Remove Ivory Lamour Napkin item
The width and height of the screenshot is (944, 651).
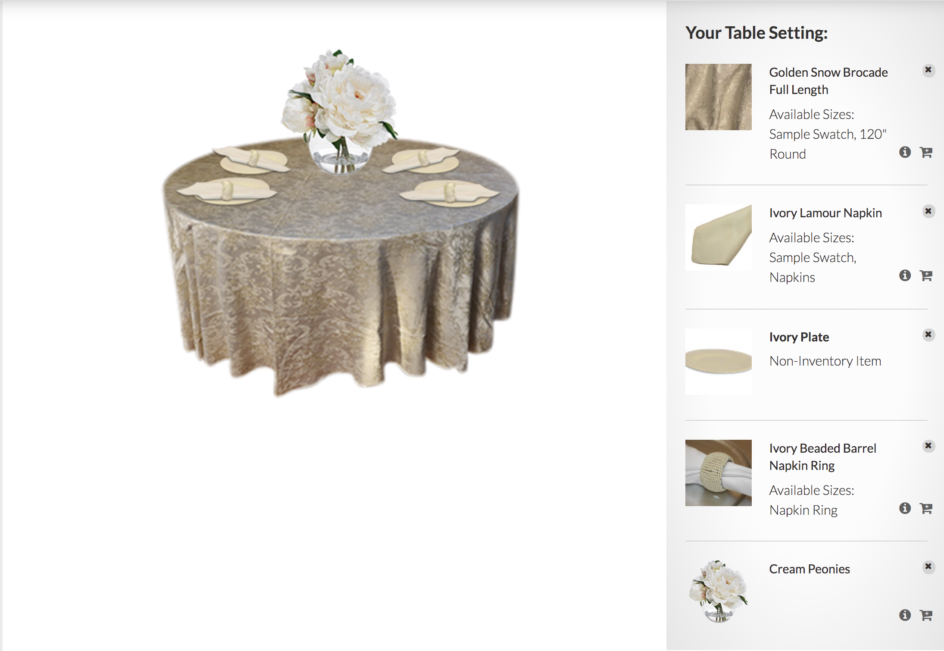click(x=928, y=211)
